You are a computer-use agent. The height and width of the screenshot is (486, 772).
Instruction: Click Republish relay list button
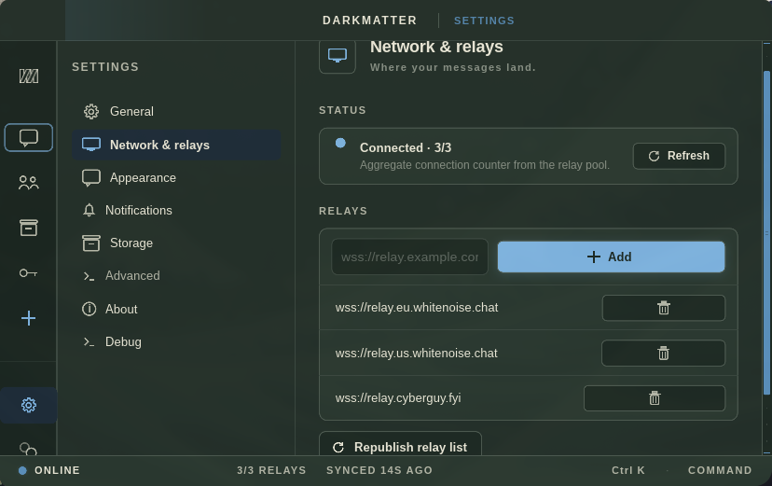click(400, 446)
